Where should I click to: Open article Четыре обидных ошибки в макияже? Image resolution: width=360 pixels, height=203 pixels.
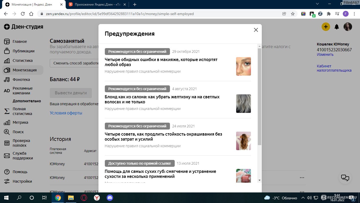point(161,62)
